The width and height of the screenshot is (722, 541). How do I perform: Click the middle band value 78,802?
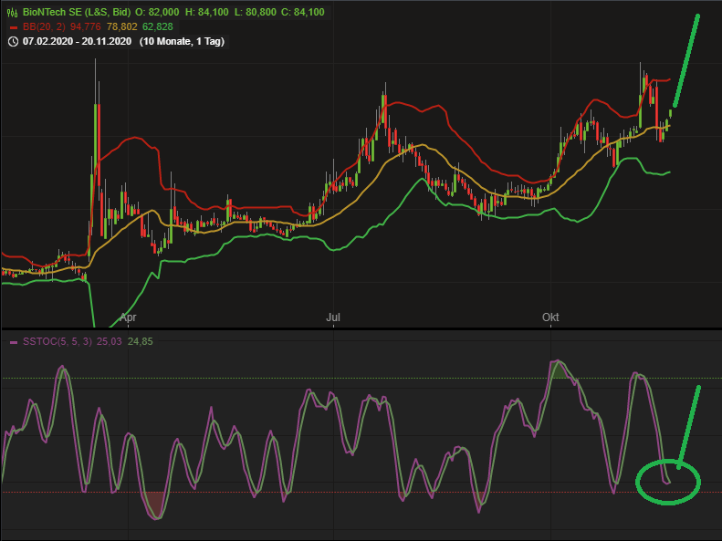tap(121, 27)
